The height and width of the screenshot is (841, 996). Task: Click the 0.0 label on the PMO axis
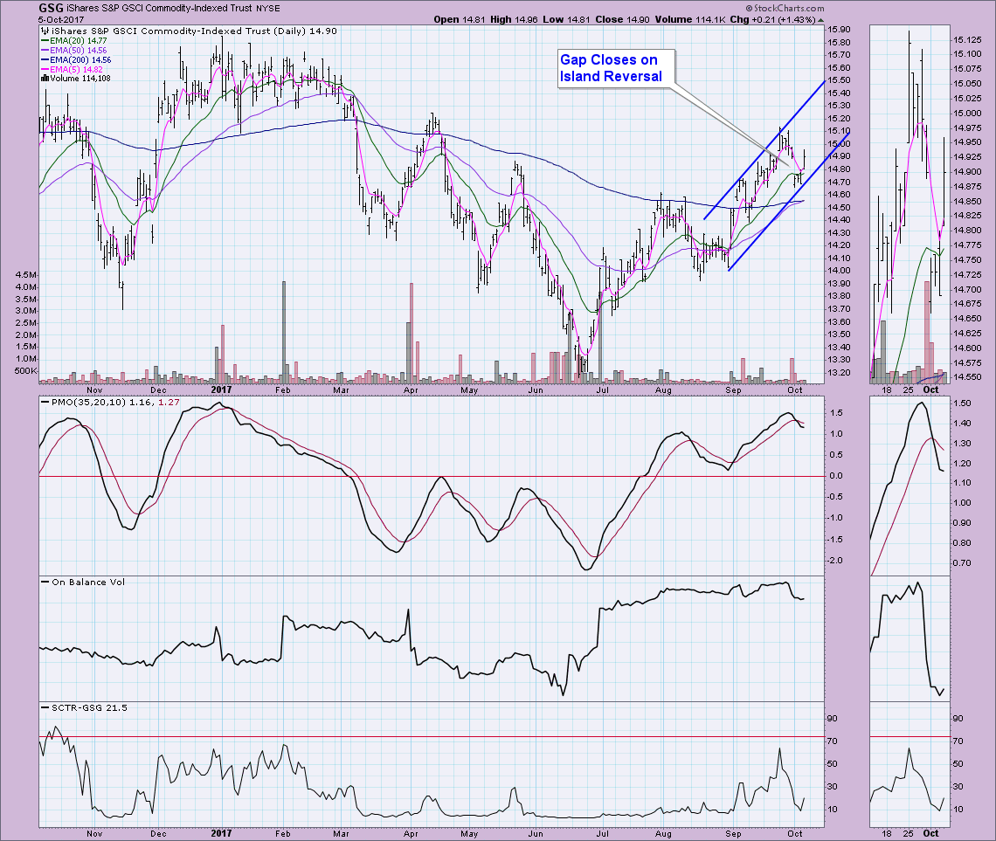837,476
